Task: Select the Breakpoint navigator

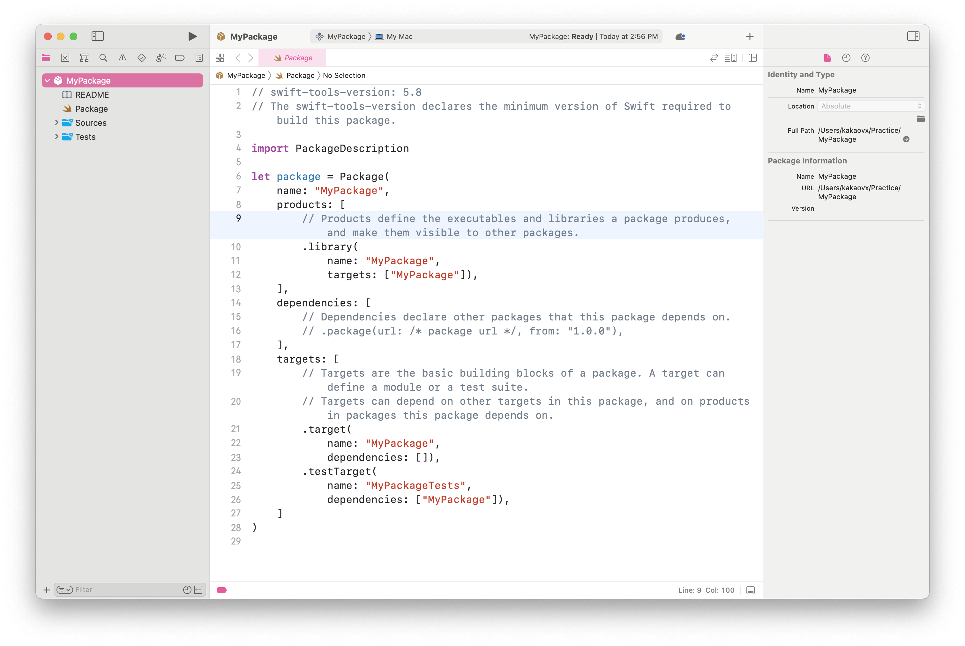Action: point(180,58)
